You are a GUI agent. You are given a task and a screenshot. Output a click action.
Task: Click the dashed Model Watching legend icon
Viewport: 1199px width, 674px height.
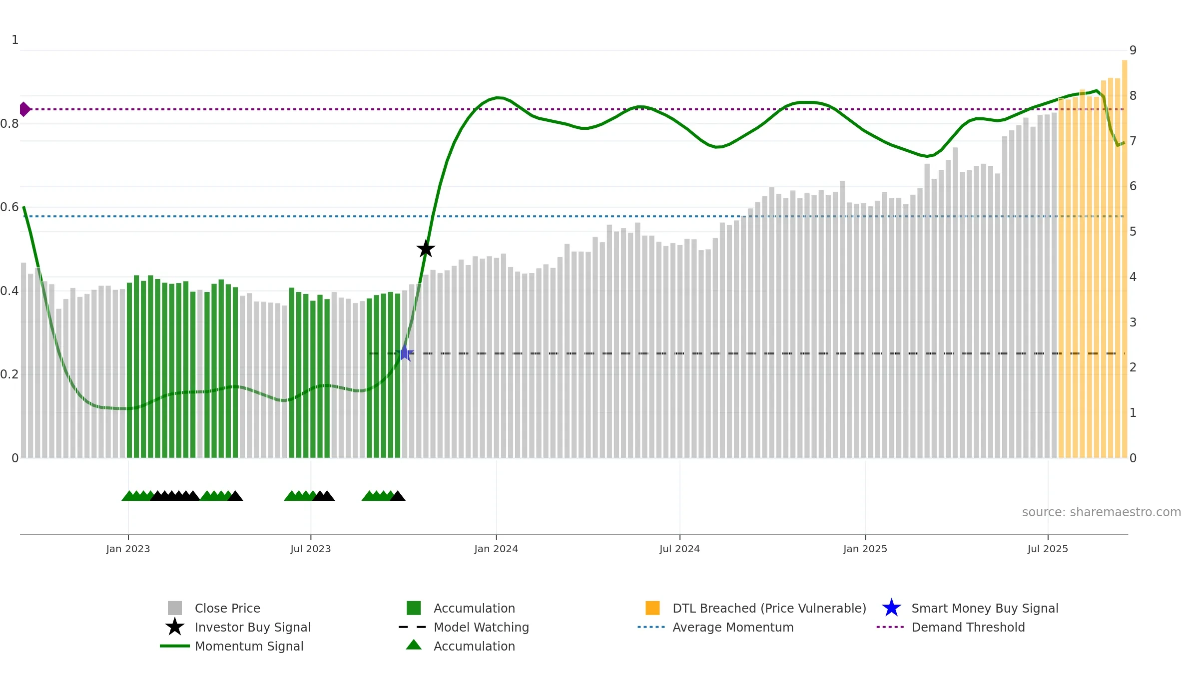413,627
